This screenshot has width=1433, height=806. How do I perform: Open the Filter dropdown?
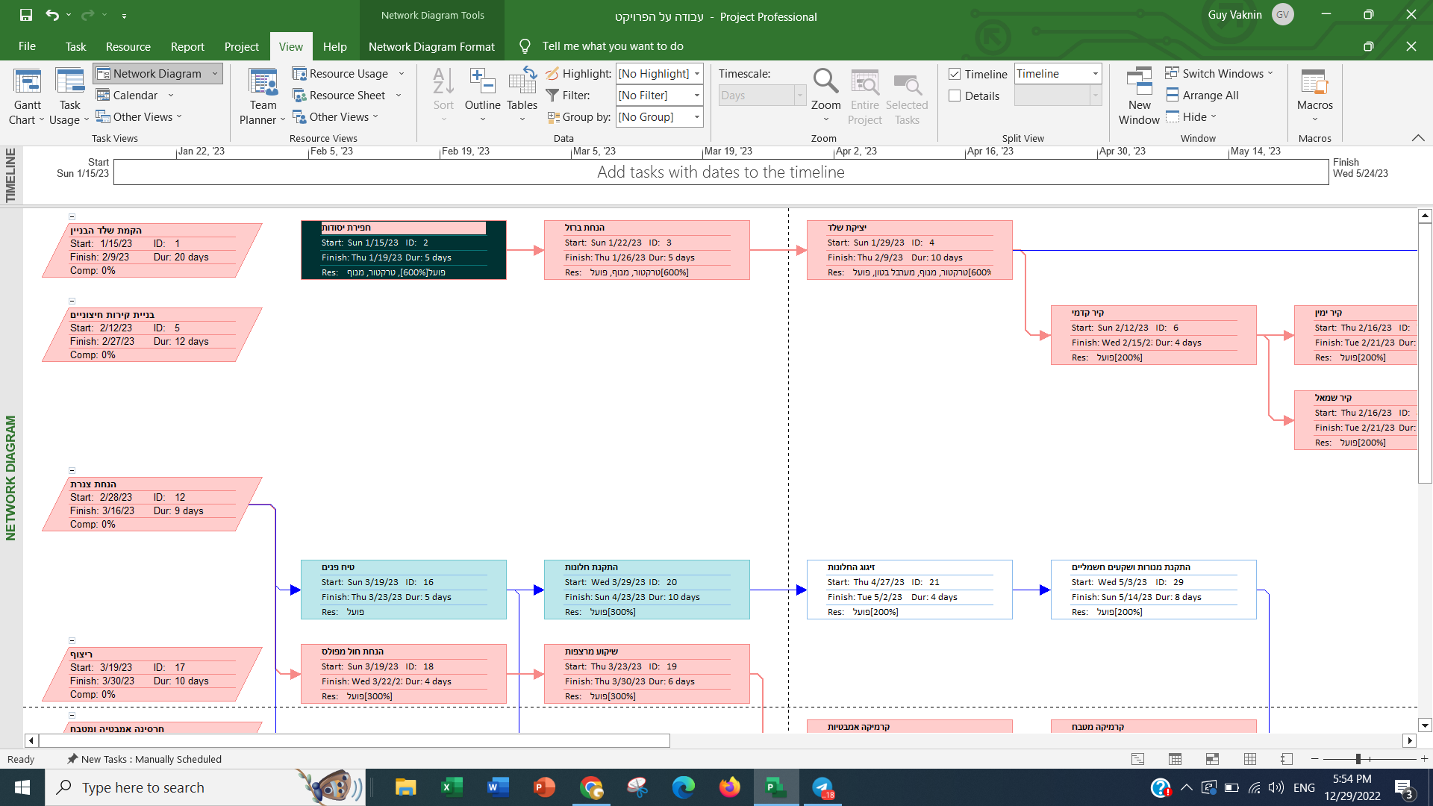(x=696, y=95)
